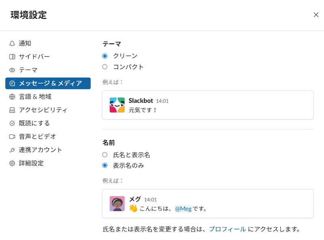Go to the 詳細設定 section
This screenshot has width=324, height=240.
(x=31, y=164)
